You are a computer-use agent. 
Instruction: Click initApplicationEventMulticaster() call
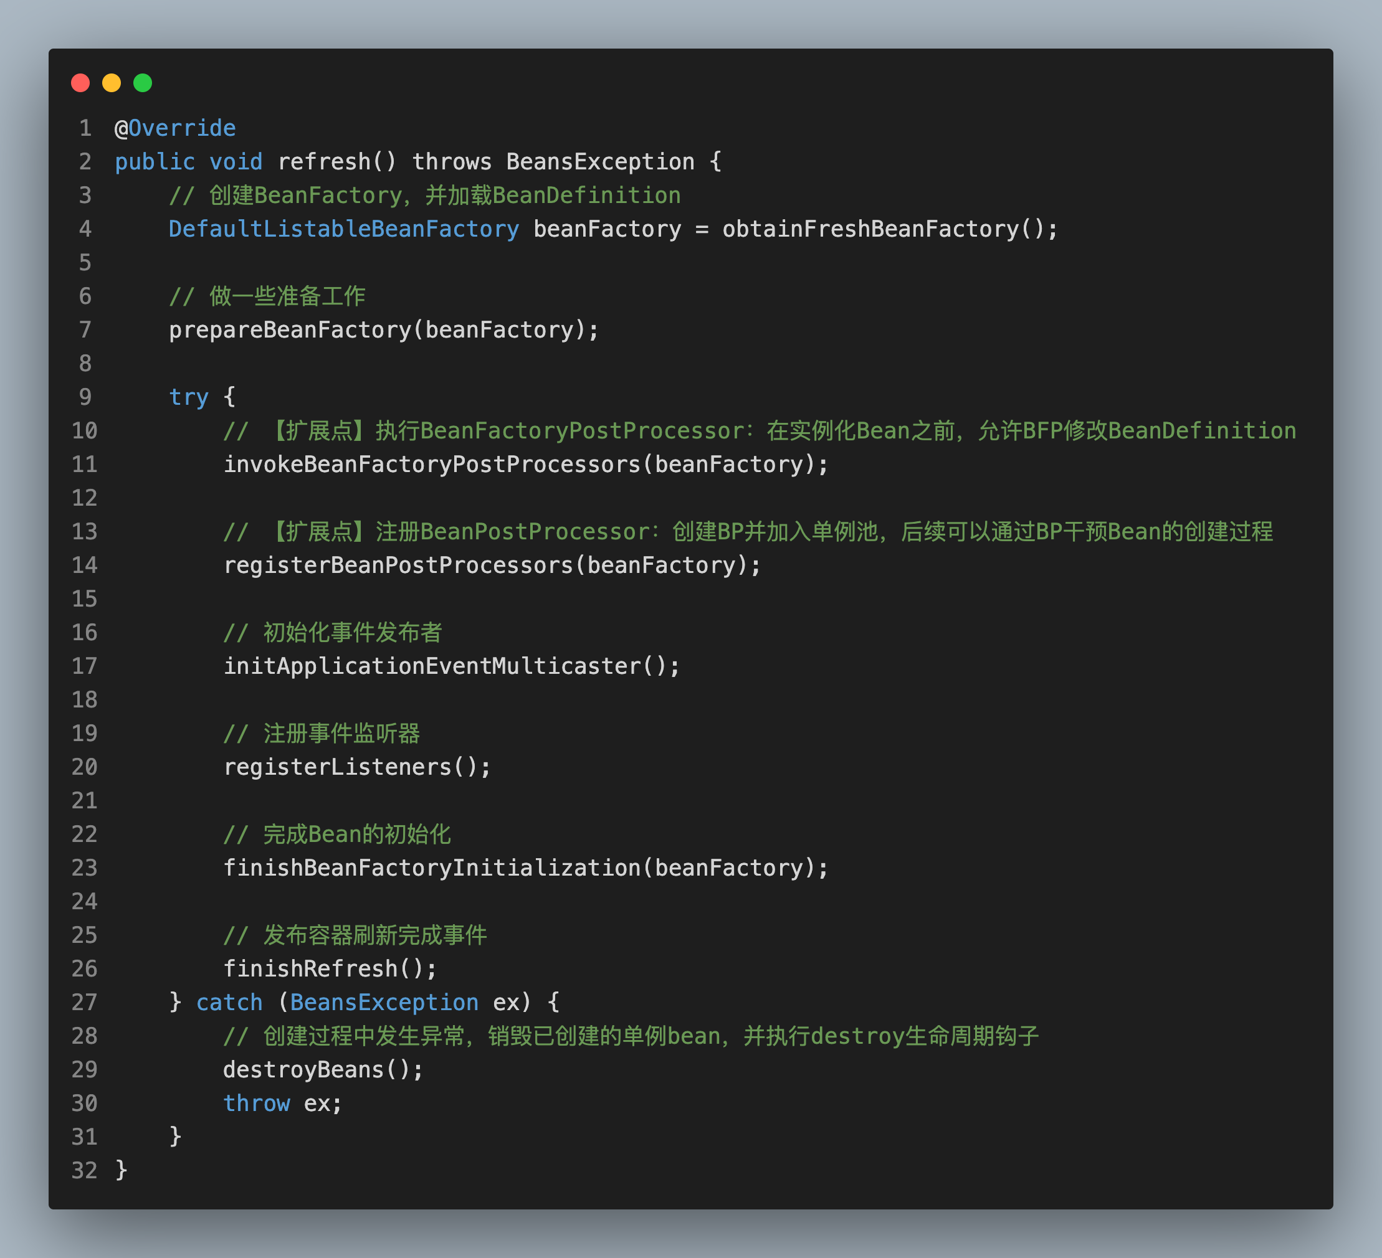[x=432, y=666]
